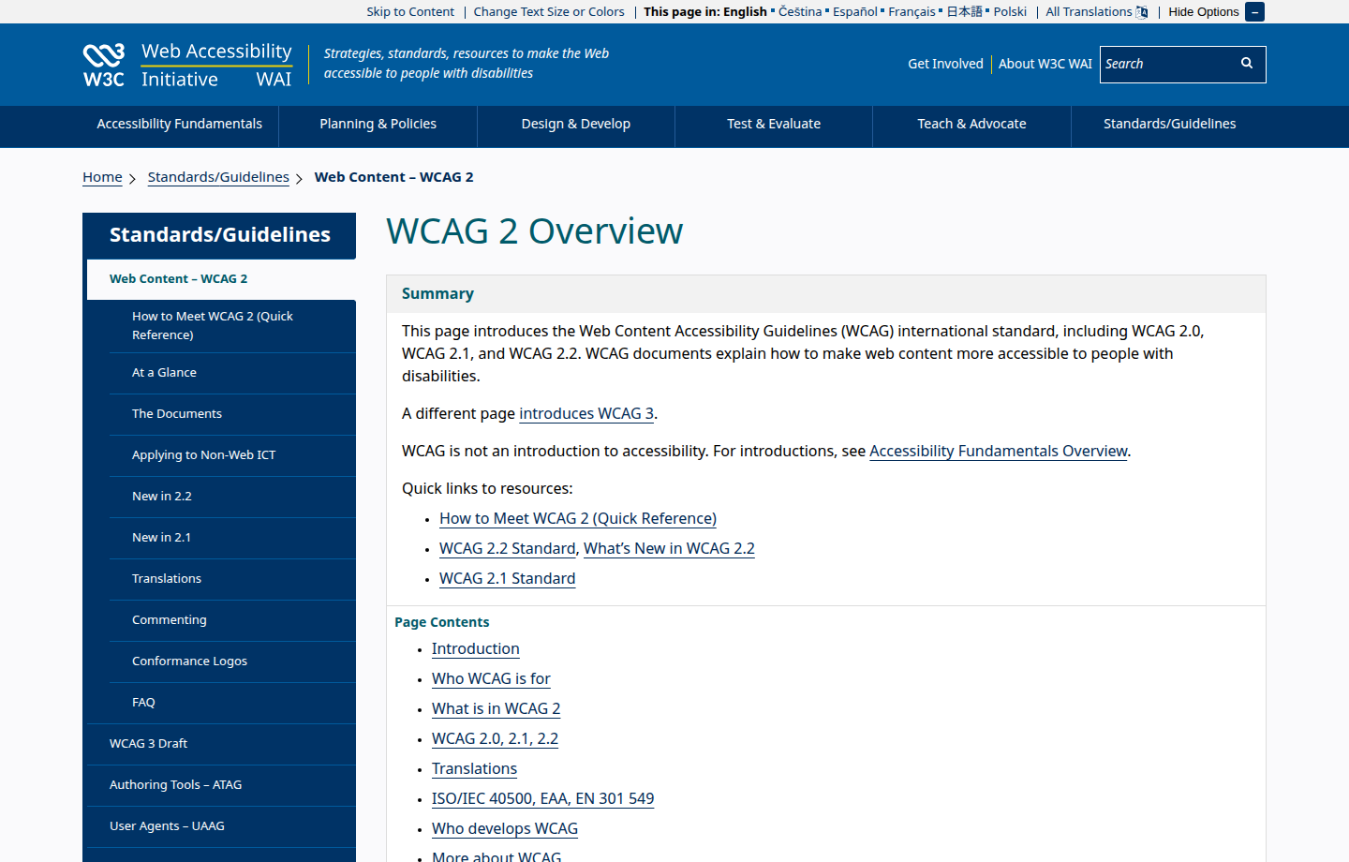Open Authoring Tools – ATAG sidebar item

[x=219, y=785]
